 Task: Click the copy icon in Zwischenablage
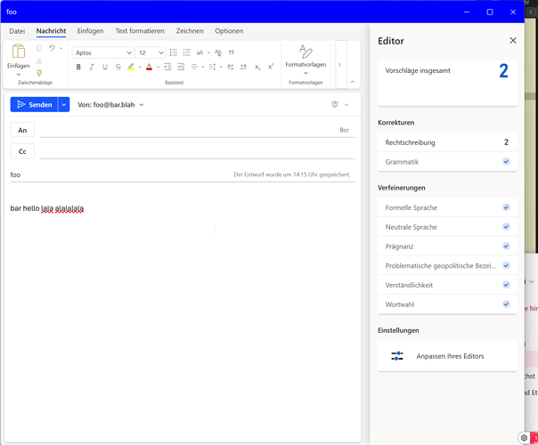tap(39, 48)
